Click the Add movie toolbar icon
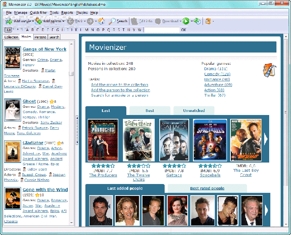The width and height of the screenshot is (291, 235). [9, 21]
